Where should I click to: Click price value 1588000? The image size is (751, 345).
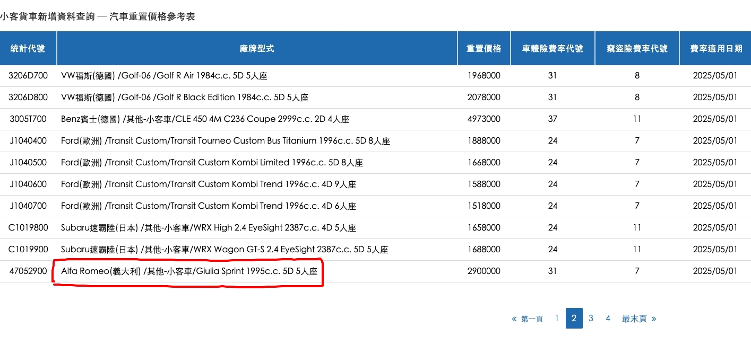click(484, 184)
